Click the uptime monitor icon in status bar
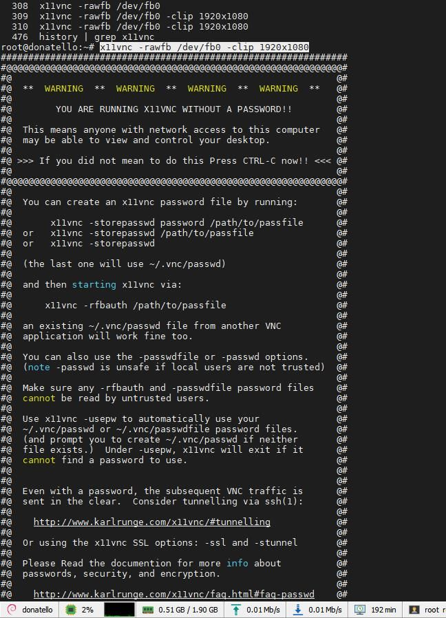 pos(360,610)
